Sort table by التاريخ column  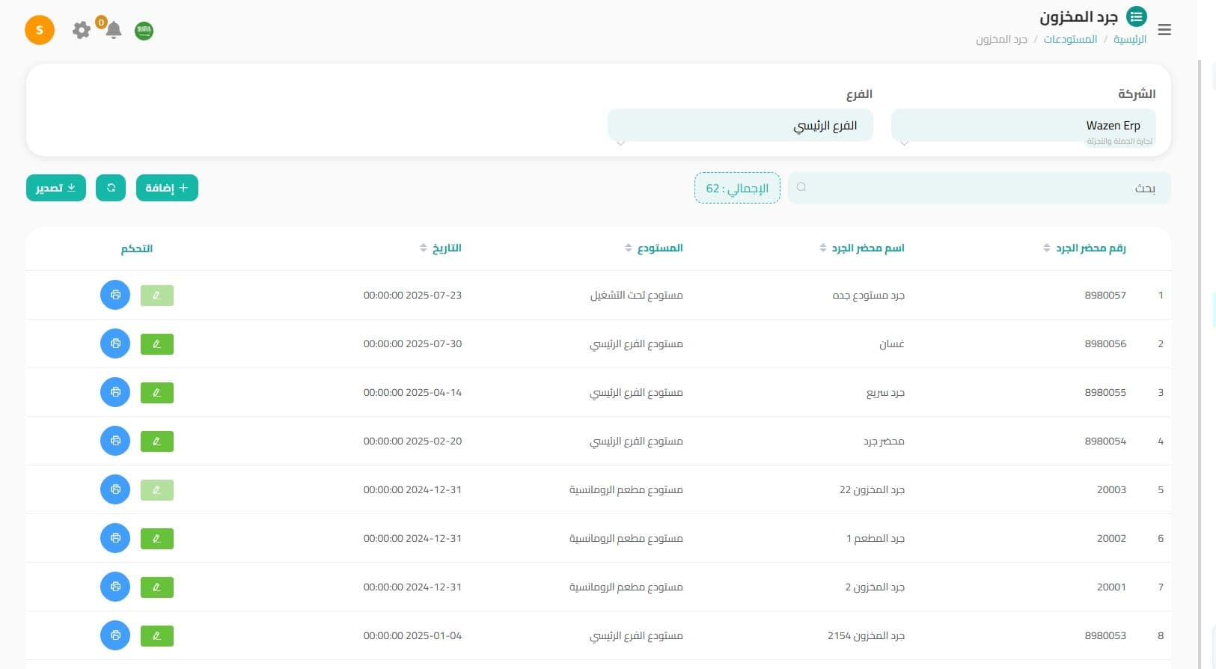(x=445, y=248)
